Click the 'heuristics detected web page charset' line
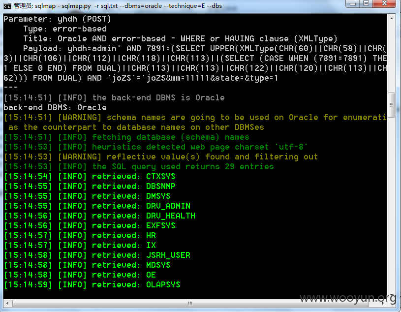 156,147
